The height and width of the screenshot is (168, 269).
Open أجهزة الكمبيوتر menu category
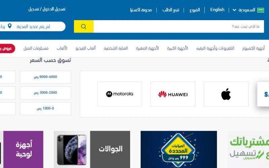[254, 48]
